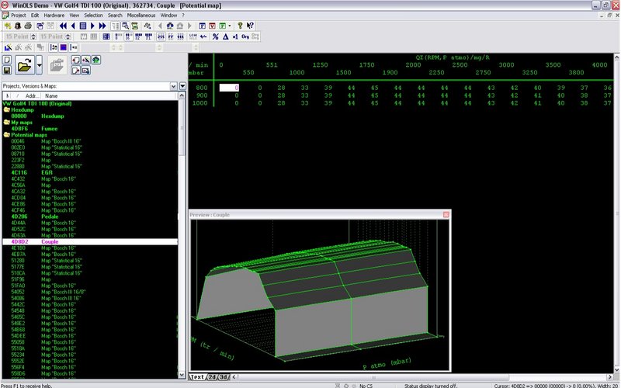Click the delta difference toolbar icon
Image resolution: width=621 pixels, height=388 pixels.
225,36
